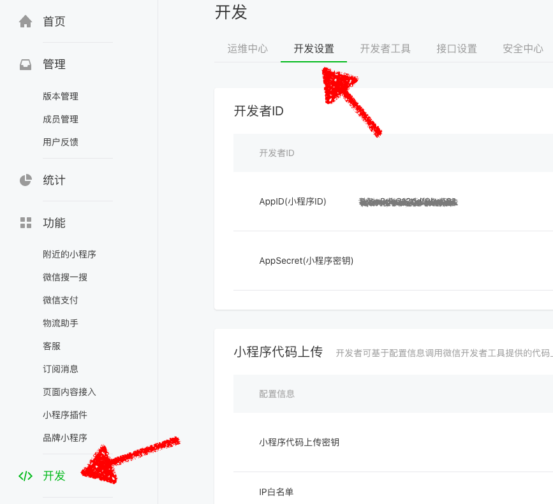553x504 pixels.
Task: Go to 成员管理
Action: [x=61, y=119]
